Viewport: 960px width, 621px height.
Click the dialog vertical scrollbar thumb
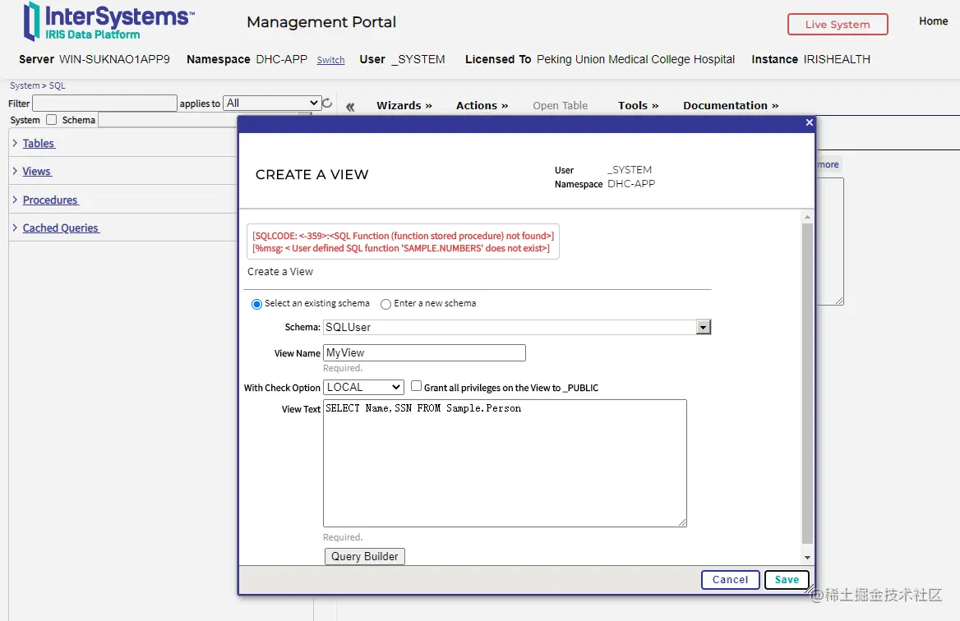click(808, 383)
